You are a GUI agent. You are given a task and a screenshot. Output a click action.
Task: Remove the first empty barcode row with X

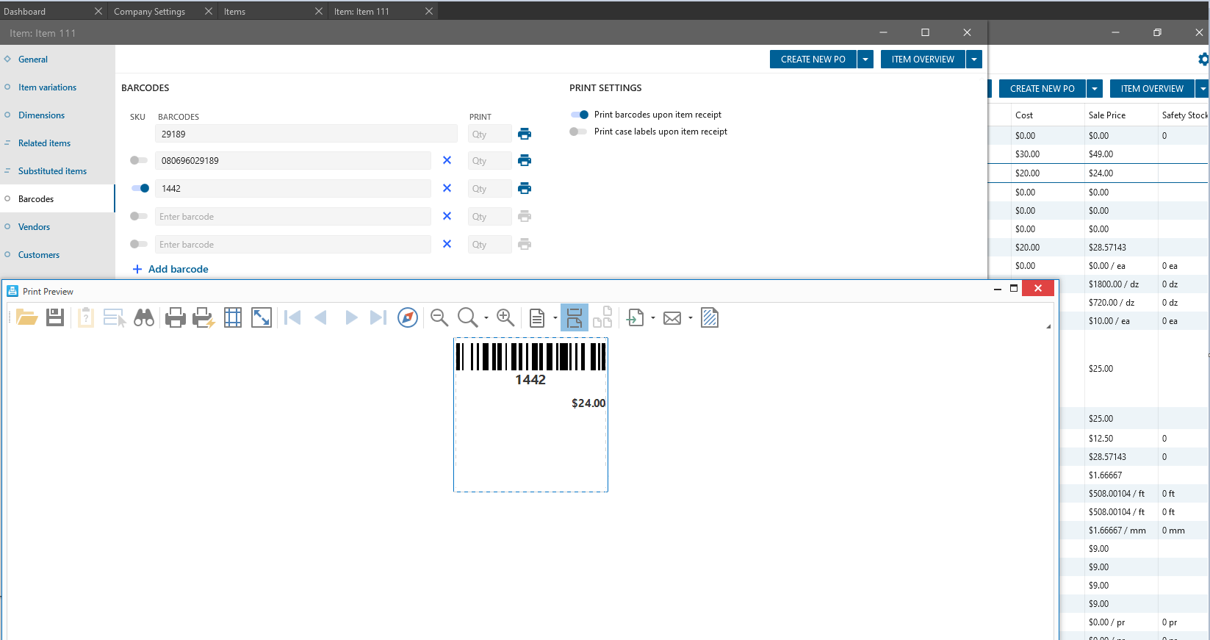point(447,216)
